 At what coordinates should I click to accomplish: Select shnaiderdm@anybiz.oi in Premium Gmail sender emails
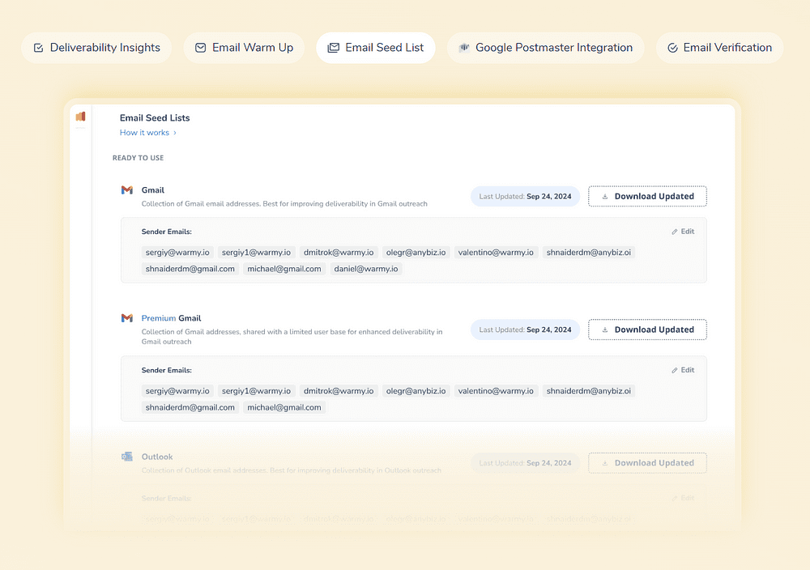pyautogui.click(x=588, y=391)
